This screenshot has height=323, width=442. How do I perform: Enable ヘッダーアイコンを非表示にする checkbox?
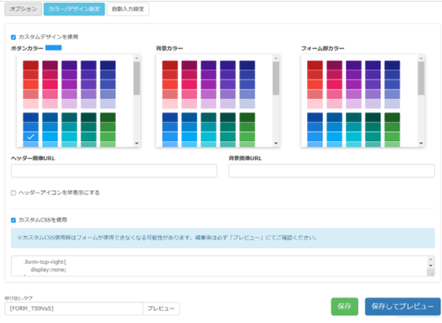click(x=14, y=193)
